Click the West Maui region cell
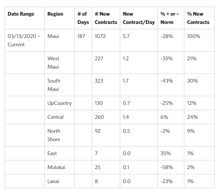This screenshot has width=222, height=193. pos(53,63)
